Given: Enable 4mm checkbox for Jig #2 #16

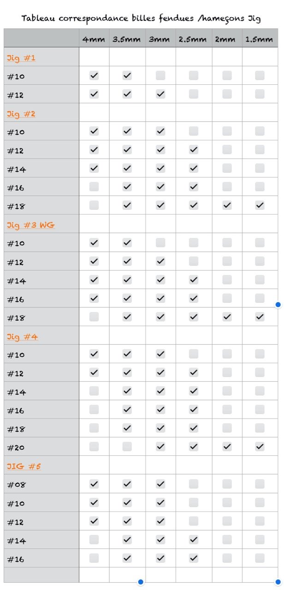Looking at the screenshot, I should point(94,187).
